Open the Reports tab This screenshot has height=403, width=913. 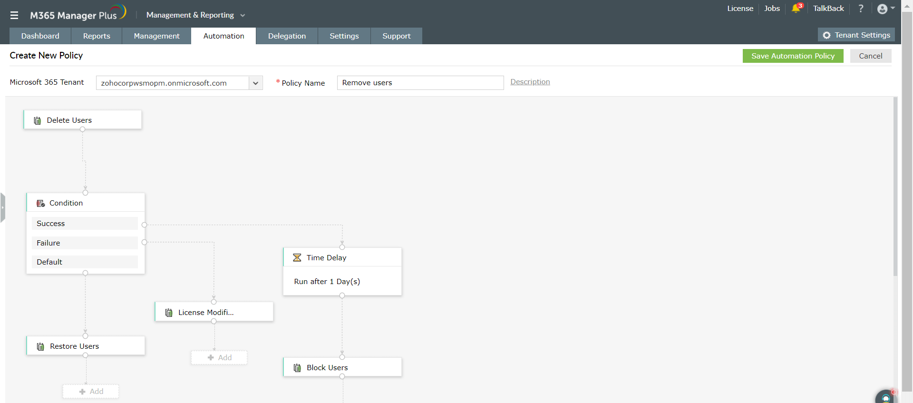click(97, 36)
